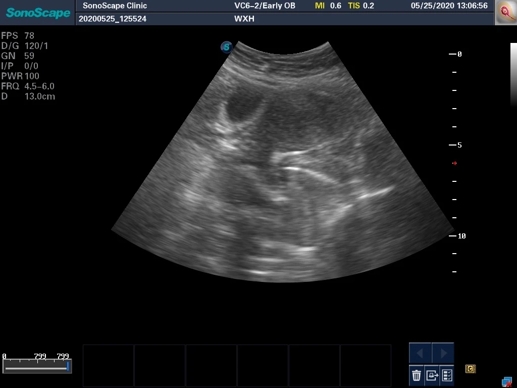Open the checklist selection icon
Screen dimensions: 517x388
[x=447, y=375]
